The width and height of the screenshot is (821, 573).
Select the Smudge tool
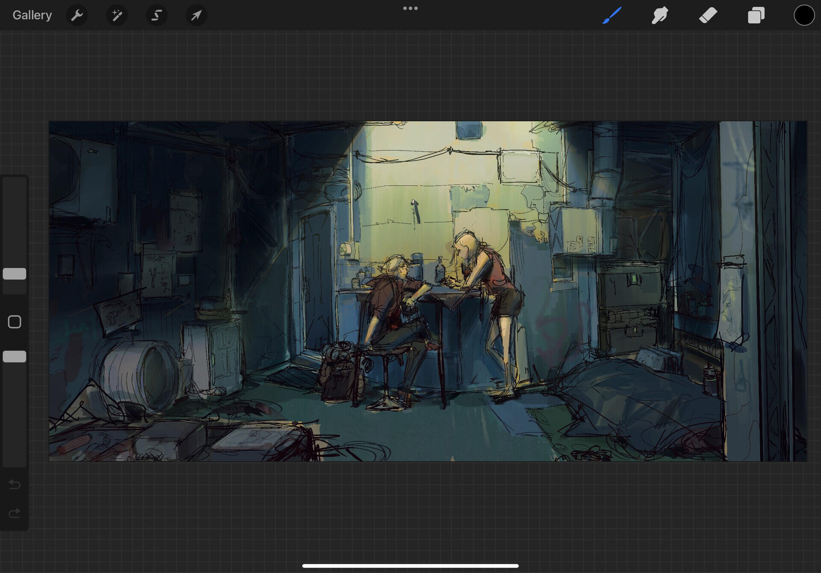pos(660,15)
